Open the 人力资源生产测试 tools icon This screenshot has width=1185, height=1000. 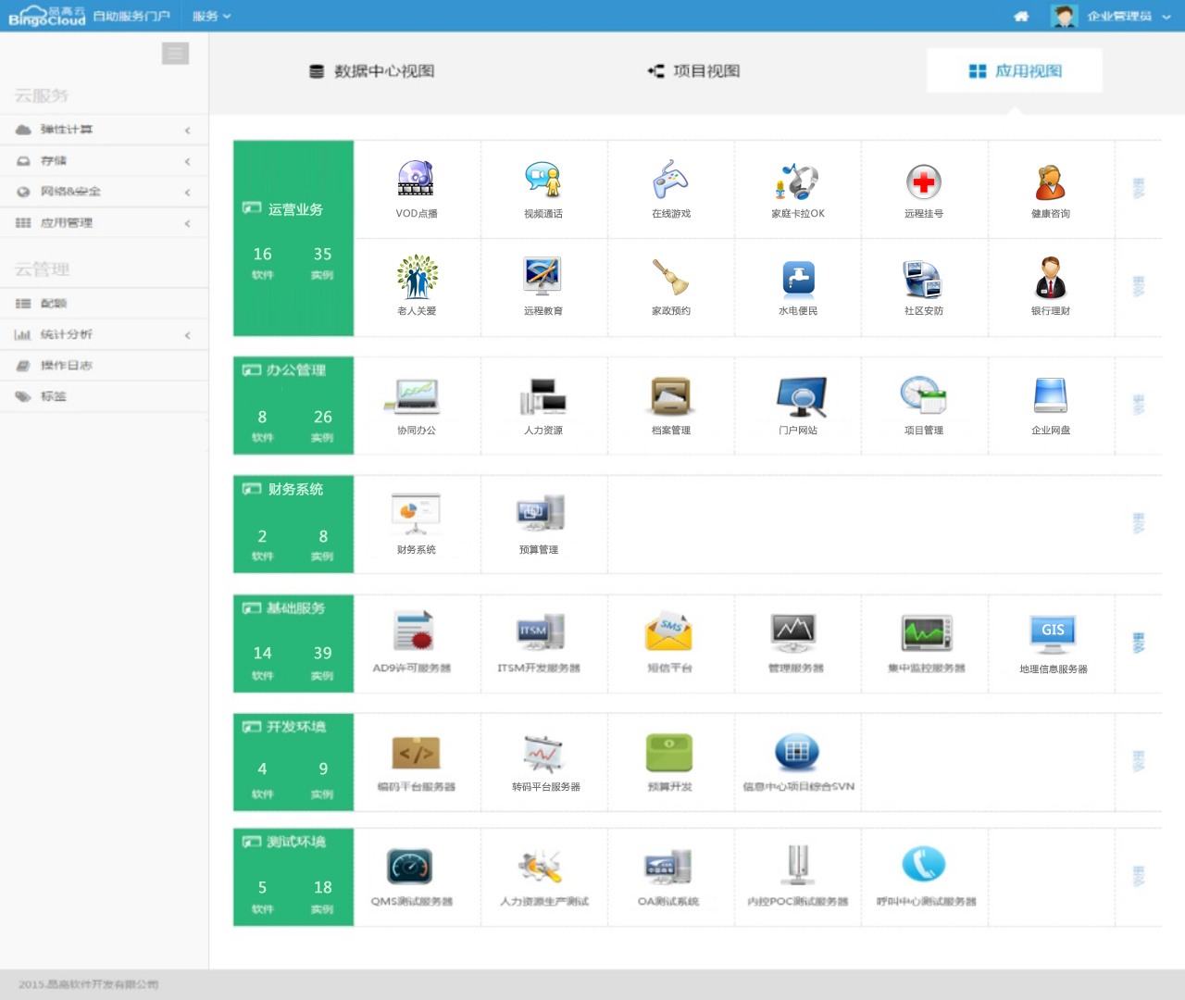click(541, 868)
